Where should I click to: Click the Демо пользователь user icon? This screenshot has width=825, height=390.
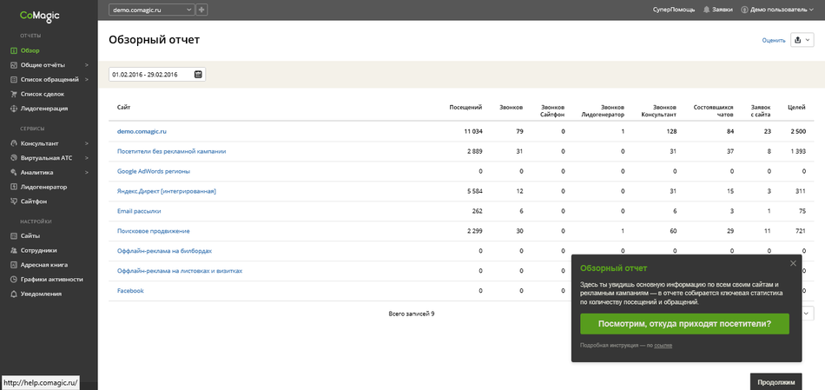coord(744,10)
